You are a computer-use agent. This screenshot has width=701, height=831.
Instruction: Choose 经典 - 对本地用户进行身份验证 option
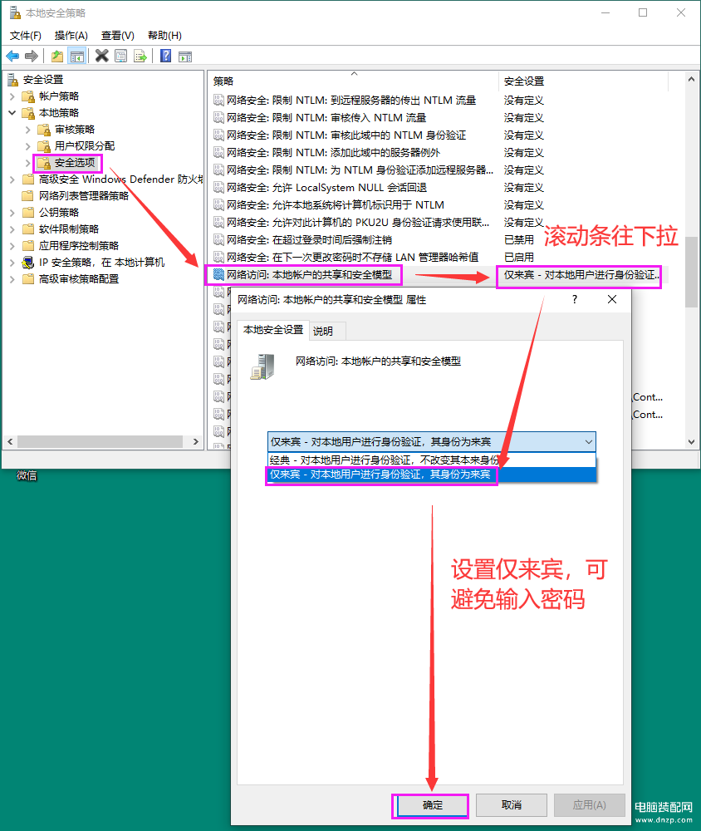point(431,460)
